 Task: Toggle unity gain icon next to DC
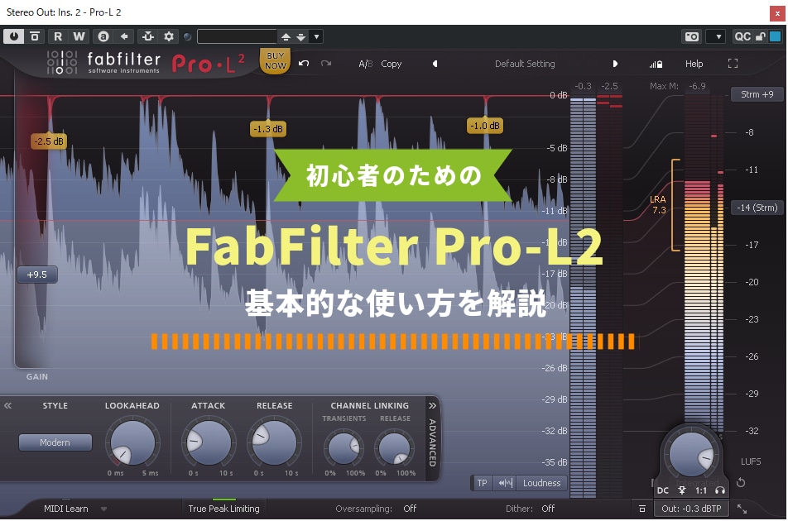pos(682,490)
